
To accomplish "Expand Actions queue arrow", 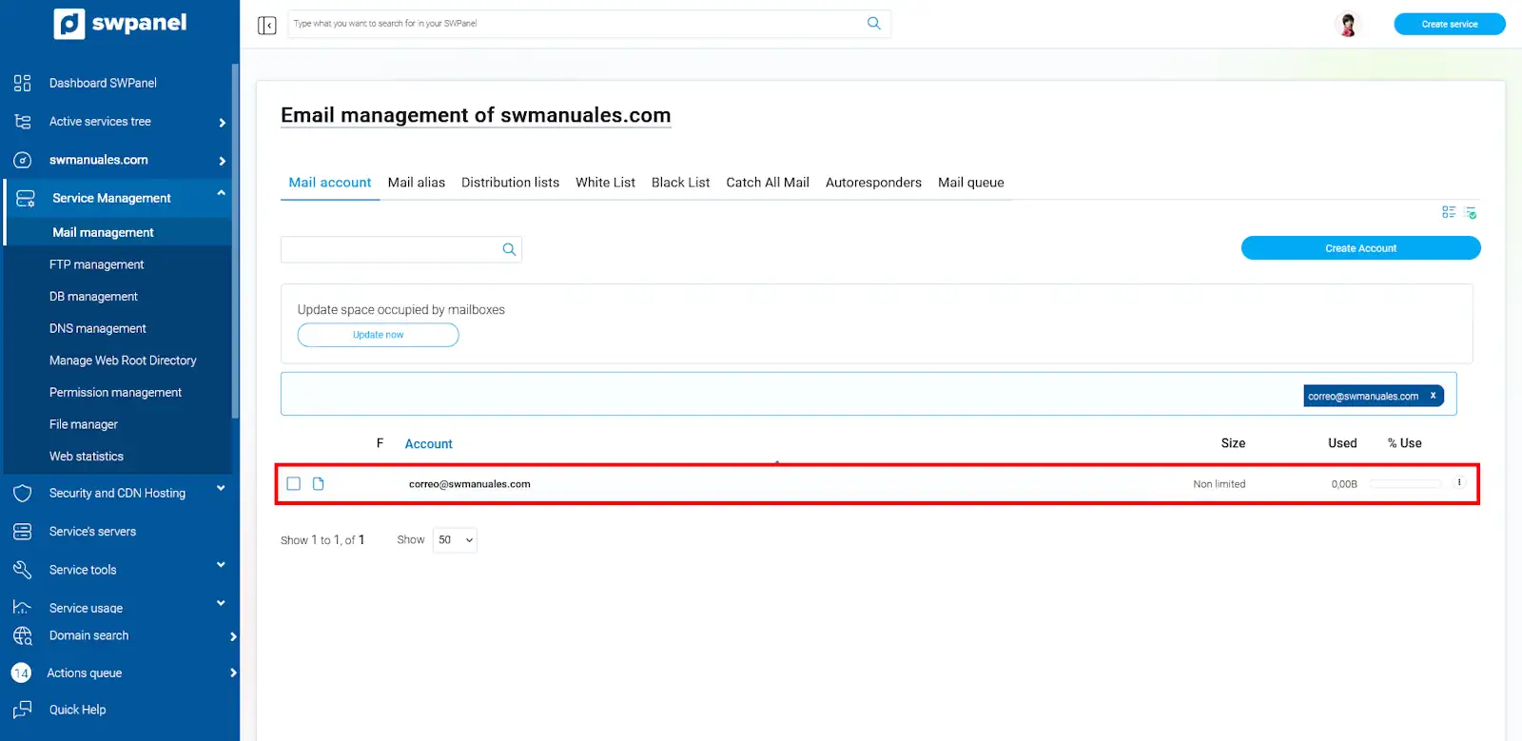I will tap(233, 673).
